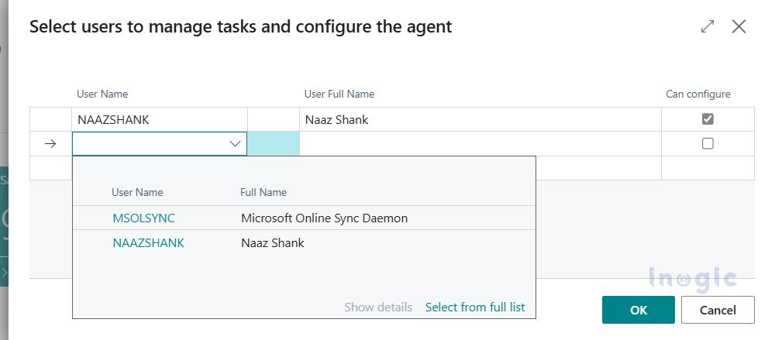Click the Can configure column header

(x=697, y=94)
